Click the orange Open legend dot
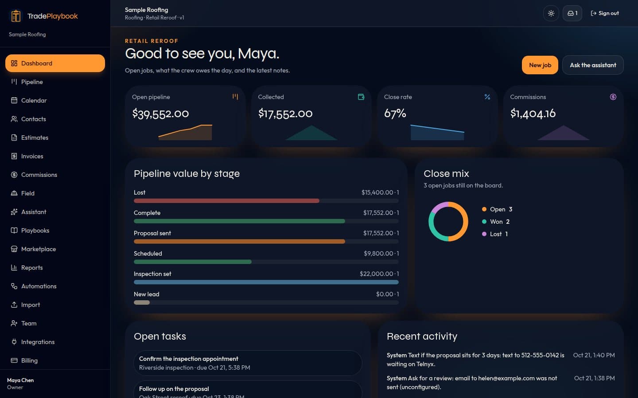Viewport: 638px width, 398px height. [x=484, y=209]
